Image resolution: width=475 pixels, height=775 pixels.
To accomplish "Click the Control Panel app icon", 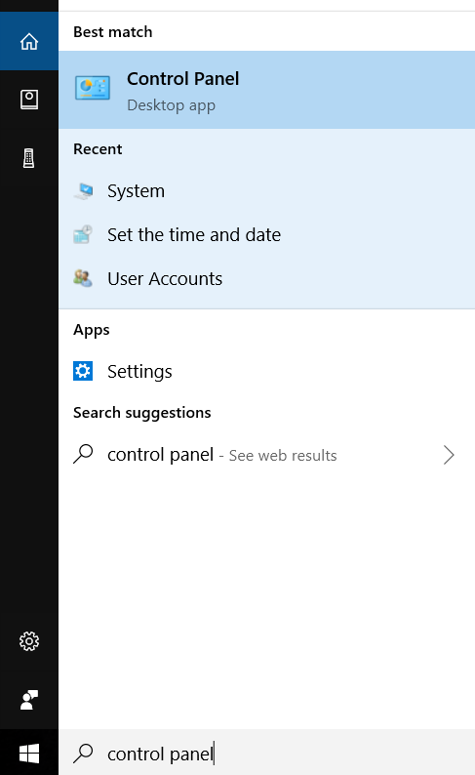I will point(93,89).
